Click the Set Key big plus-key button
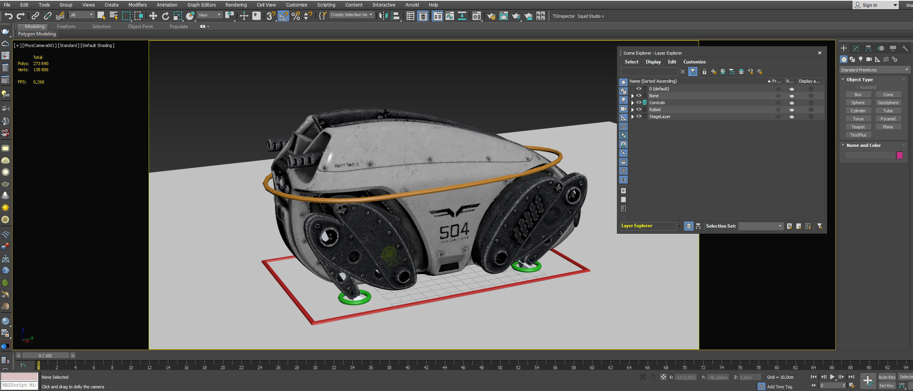 (x=868, y=381)
